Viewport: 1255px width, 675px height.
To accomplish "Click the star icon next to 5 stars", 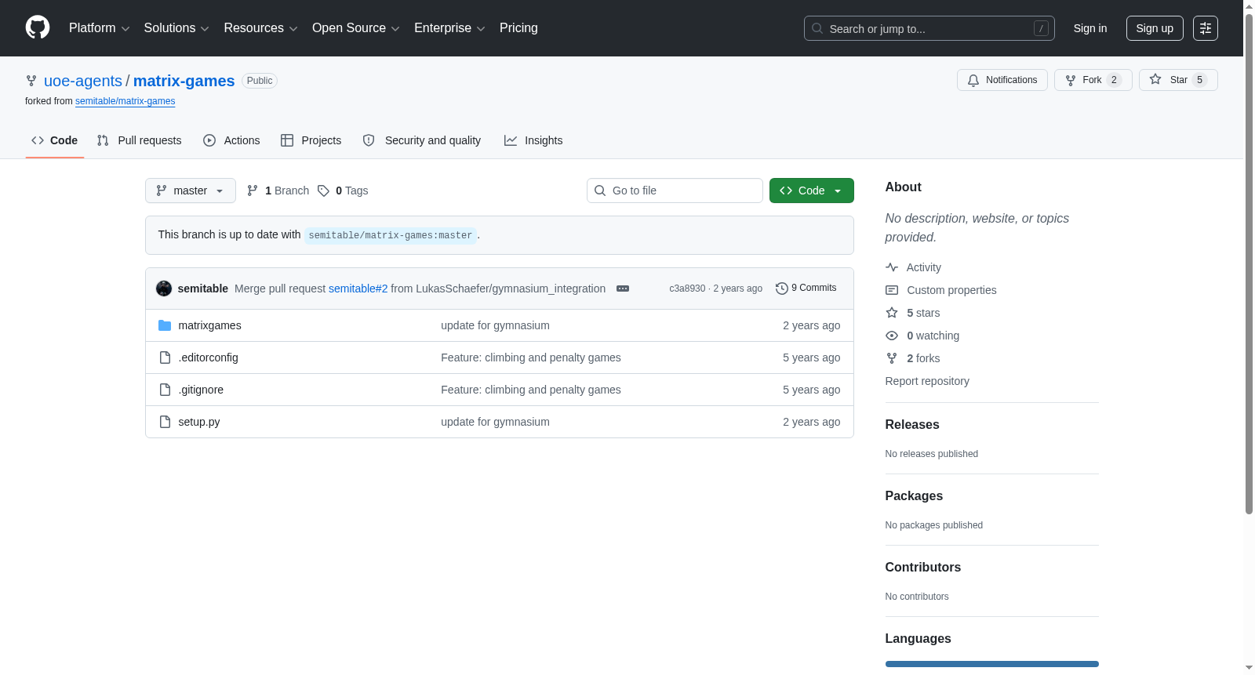I will pos(892,313).
